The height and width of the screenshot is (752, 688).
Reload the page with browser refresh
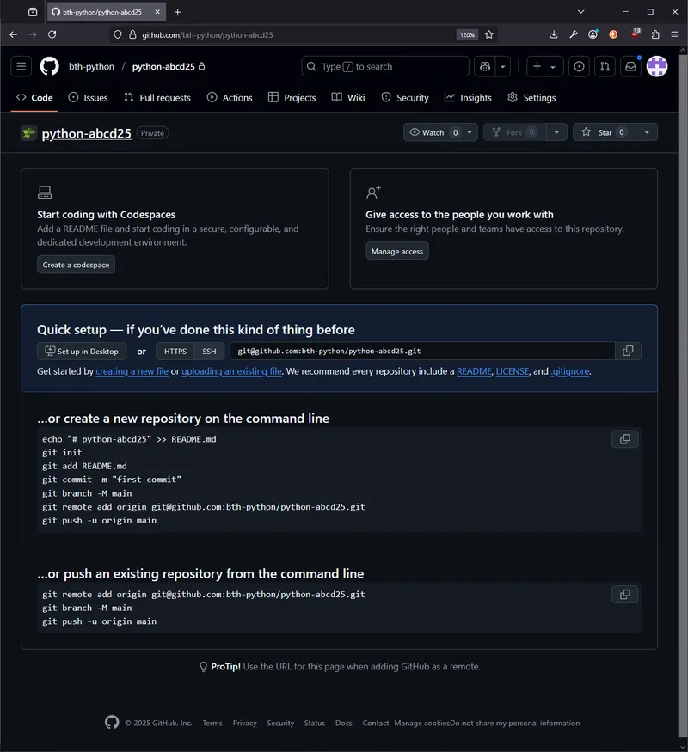[52, 34]
